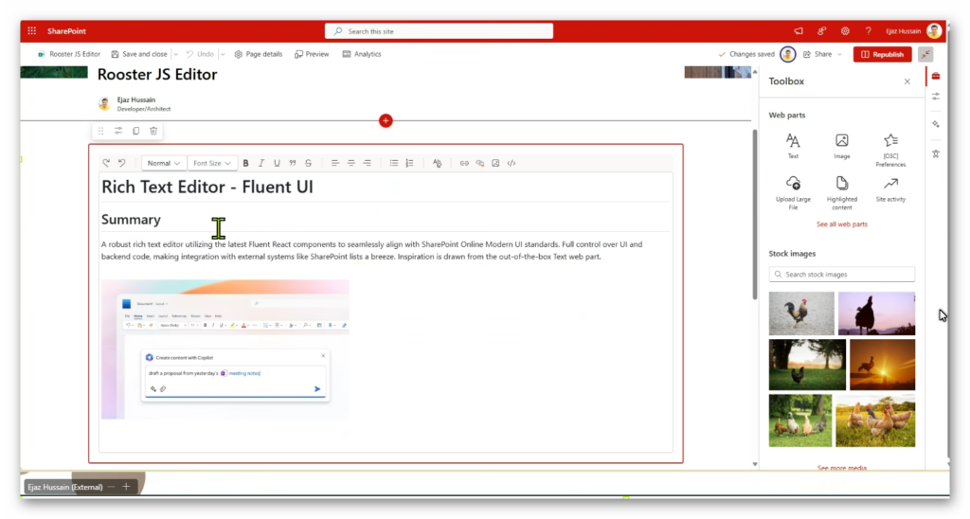Open the SharePoint app launcher waffle
The width and height of the screenshot is (970, 519).
(x=31, y=31)
